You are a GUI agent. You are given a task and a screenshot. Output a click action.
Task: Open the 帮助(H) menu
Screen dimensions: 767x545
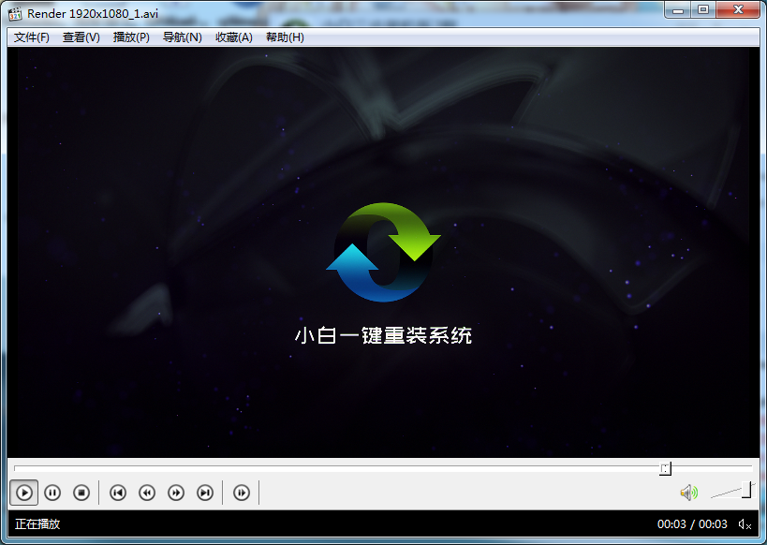click(x=285, y=37)
